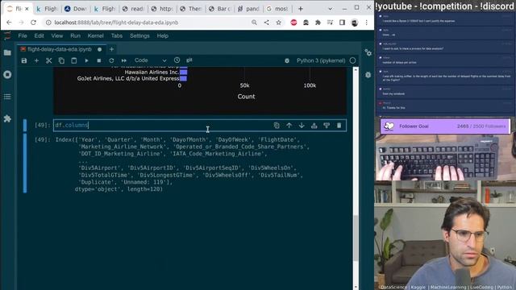
Task: Paste cell using the clipboard toolbar icon
Action: pos(74,60)
